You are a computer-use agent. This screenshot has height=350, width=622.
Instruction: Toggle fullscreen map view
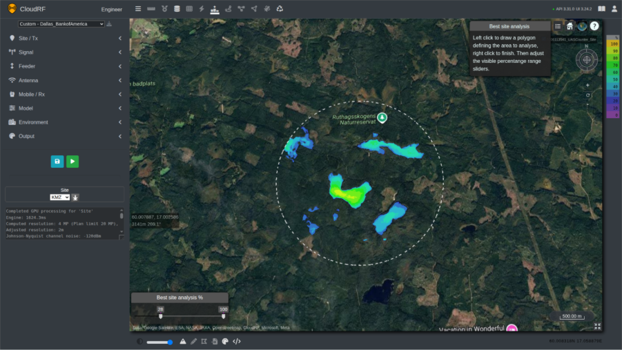coord(597,327)
